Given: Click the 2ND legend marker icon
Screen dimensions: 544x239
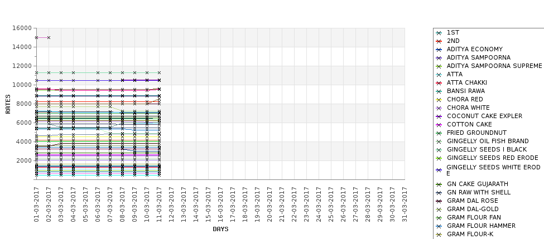Looking at the screenshot, I should 439,42.
